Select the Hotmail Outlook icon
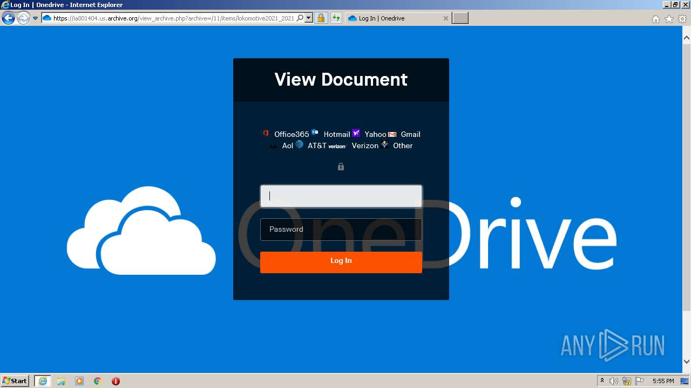Screen dimensions: 691x388 tap(315, 133)
